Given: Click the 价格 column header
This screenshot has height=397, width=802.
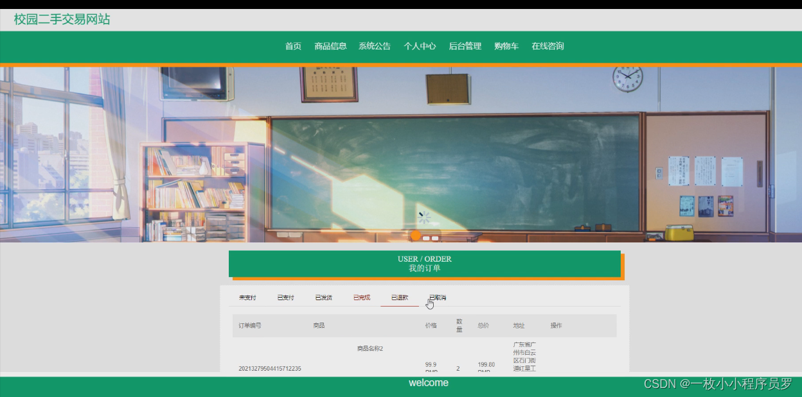Looking at the screenshot, I should (x=431, y=326).
